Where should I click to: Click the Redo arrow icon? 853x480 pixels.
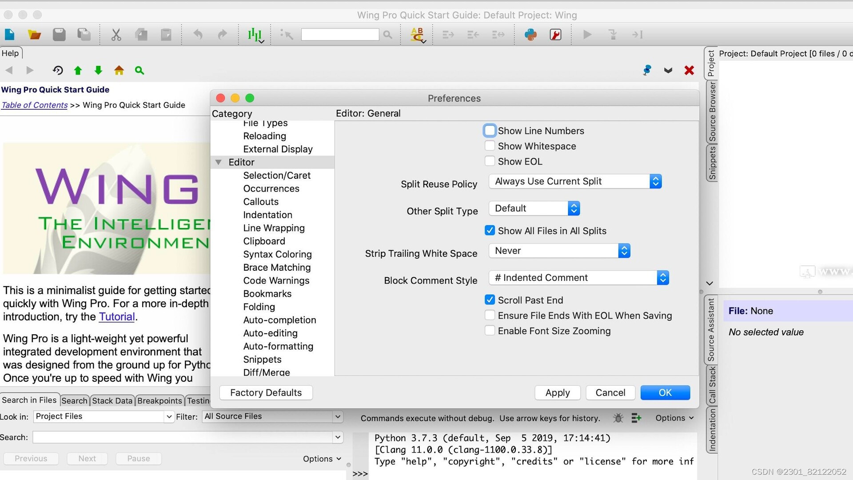[223, 34]
